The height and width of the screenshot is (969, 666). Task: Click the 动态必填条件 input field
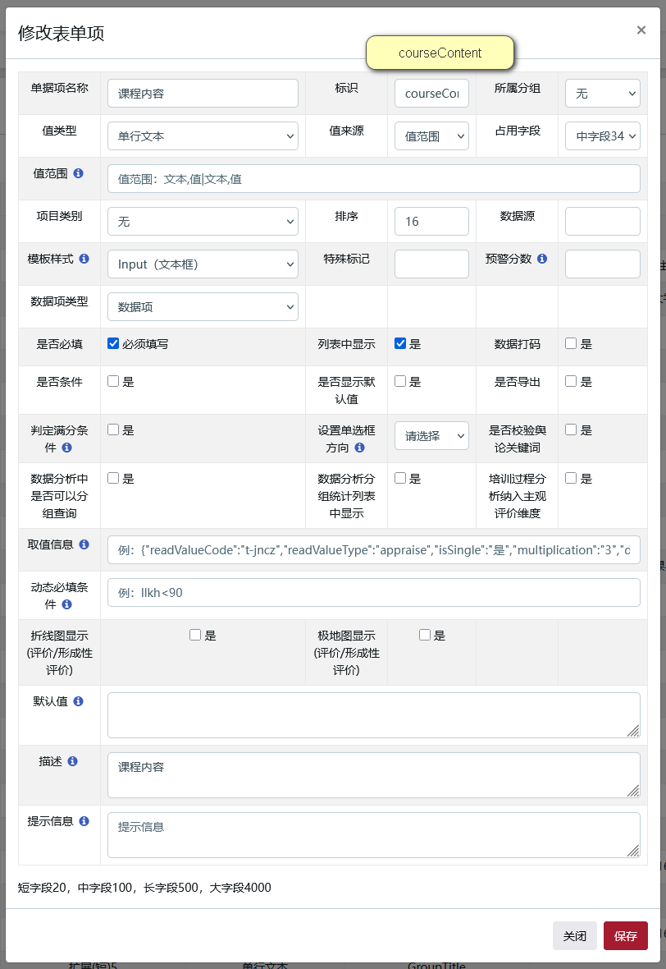[x=373, y=593]
